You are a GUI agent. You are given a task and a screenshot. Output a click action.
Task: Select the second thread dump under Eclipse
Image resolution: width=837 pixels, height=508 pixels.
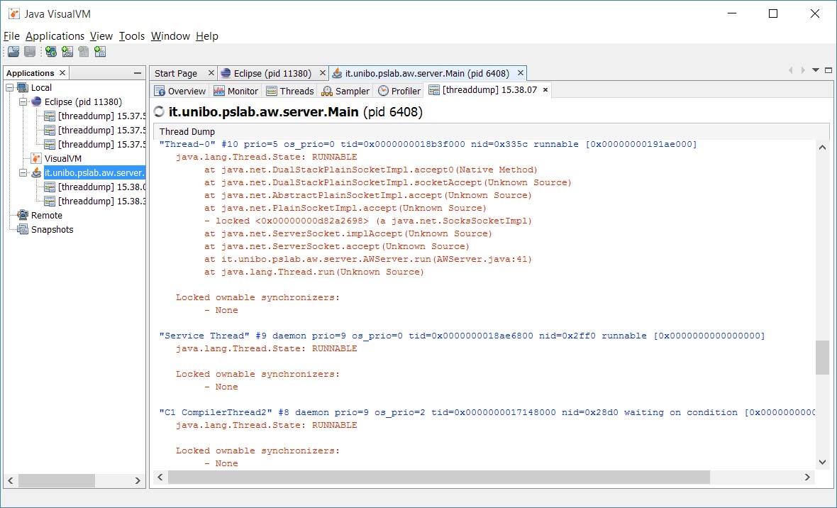pos(101,130)
